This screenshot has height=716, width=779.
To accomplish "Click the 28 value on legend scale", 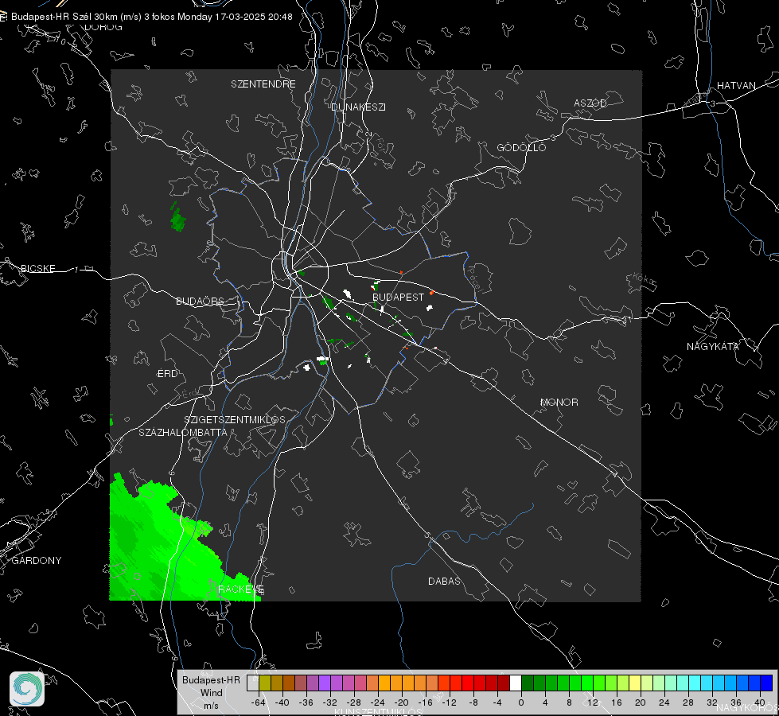I will click(688, 702).
